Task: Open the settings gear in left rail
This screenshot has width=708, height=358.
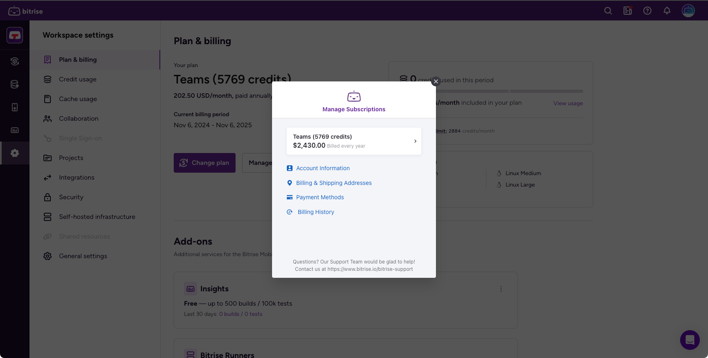Action: (15, 153)
